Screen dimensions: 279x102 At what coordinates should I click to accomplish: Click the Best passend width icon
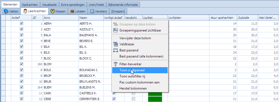point(116,50)
